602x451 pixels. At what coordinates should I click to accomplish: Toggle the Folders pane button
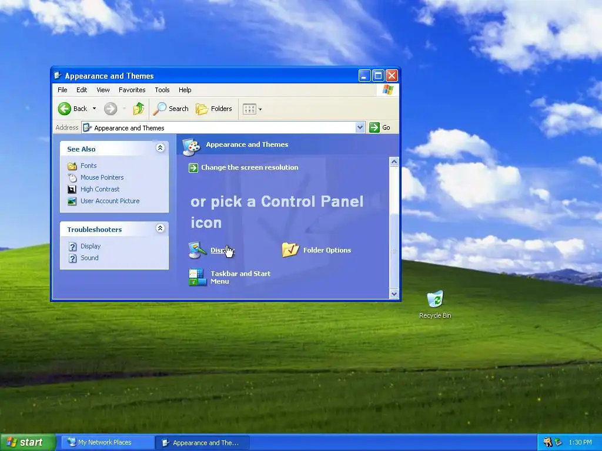213,109
